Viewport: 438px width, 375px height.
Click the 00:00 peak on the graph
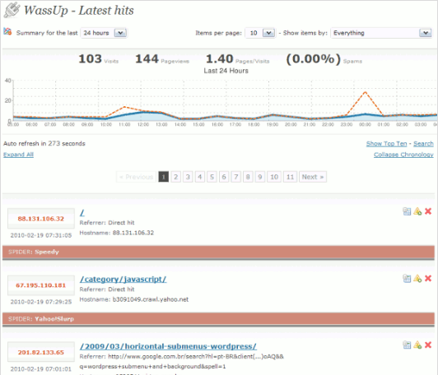[x=365, y=92]
